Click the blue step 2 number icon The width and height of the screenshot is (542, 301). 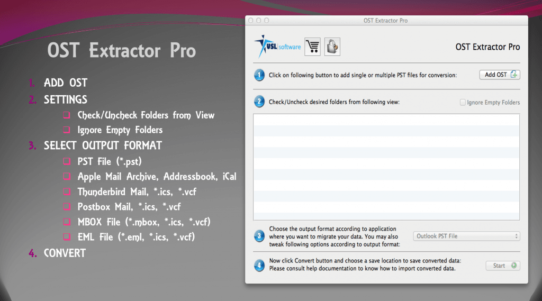(259, 102)
